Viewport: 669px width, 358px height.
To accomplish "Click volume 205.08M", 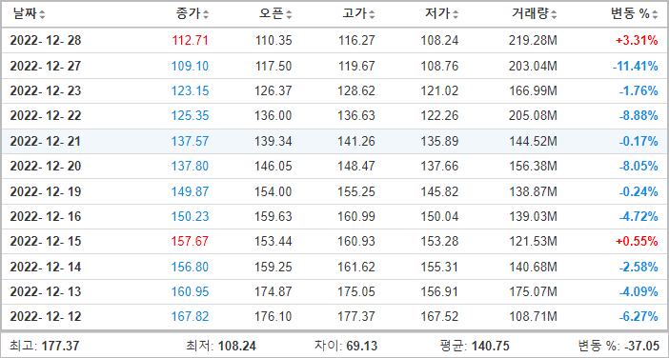I will click(533, 116).
